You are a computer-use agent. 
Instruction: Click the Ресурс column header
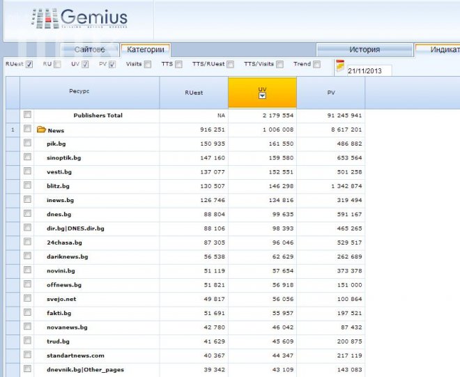[79, 91]
